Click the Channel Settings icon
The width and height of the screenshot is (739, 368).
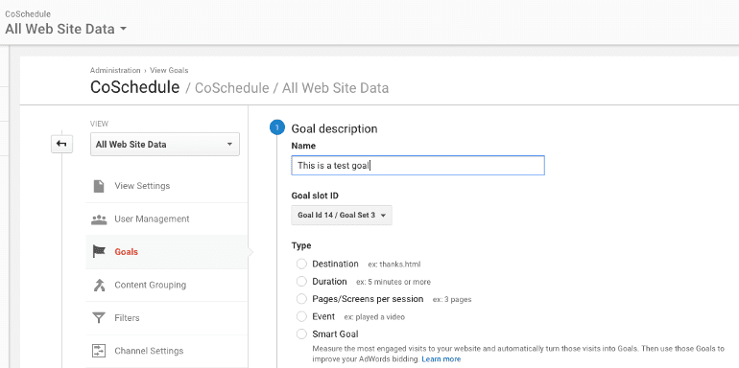pos(99,351)
